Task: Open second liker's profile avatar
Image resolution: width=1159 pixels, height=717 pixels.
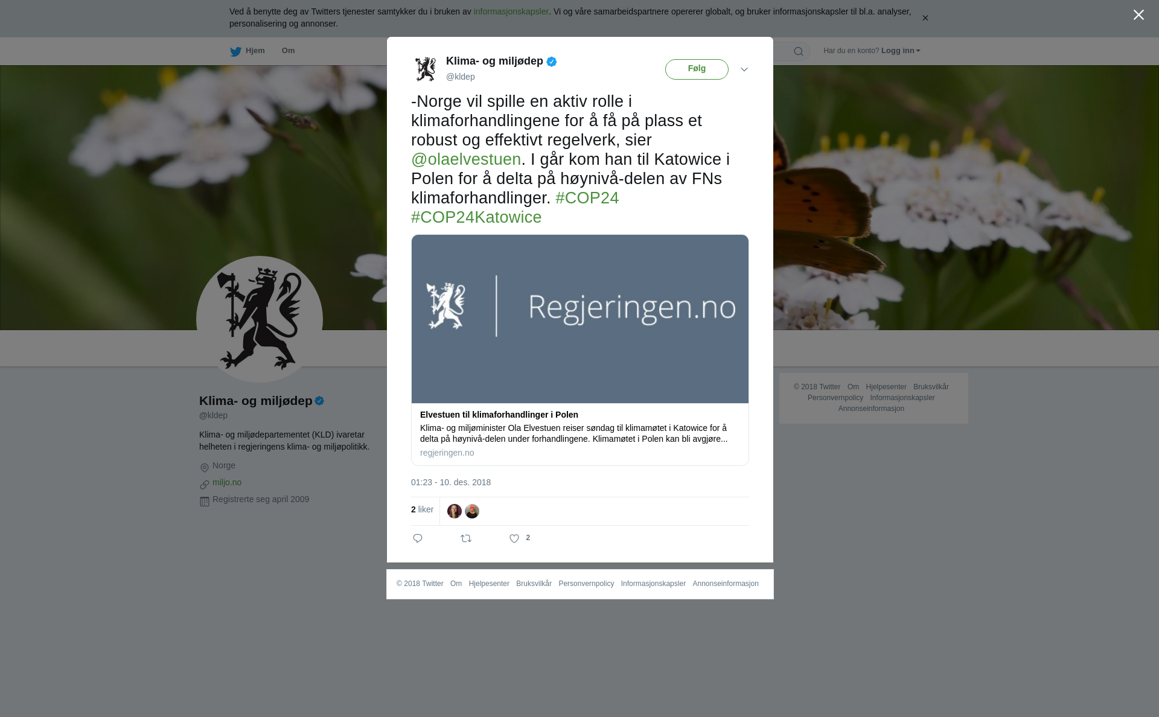Action: 472,511
